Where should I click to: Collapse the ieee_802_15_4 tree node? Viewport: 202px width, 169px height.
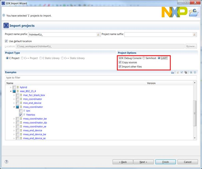pos(11,91)
